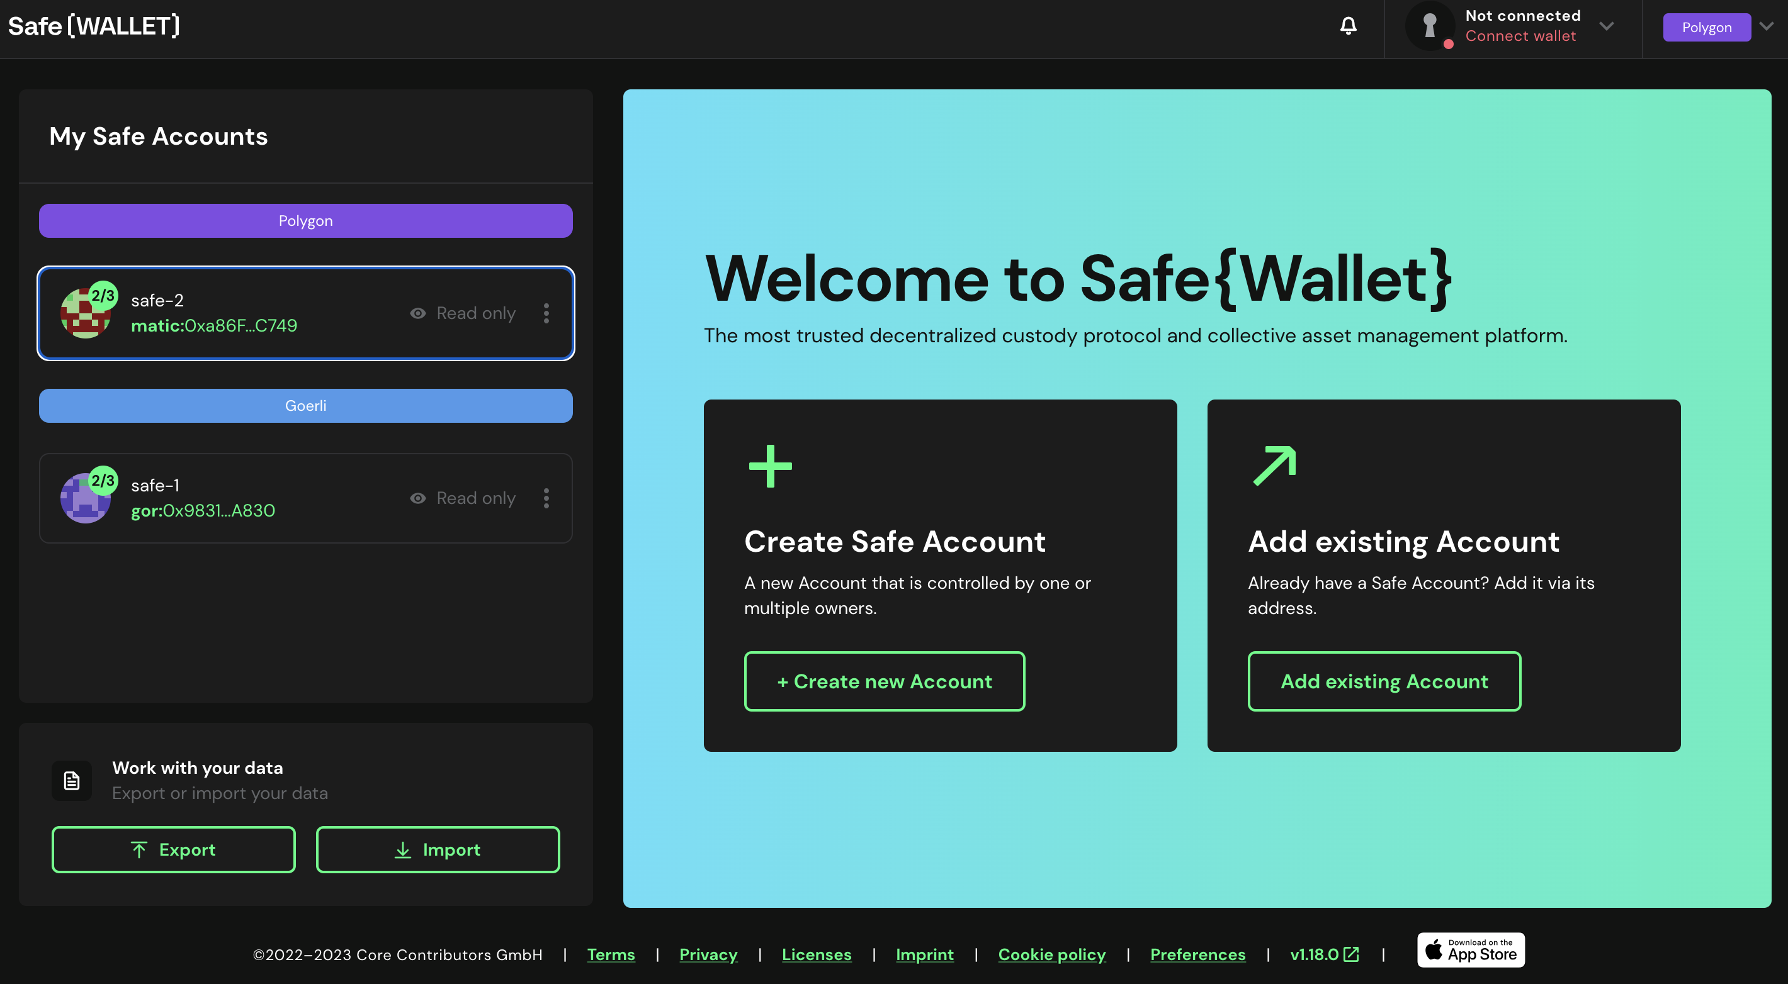Open the Imprint link
1788x984 pixels.
pos(925,955)
